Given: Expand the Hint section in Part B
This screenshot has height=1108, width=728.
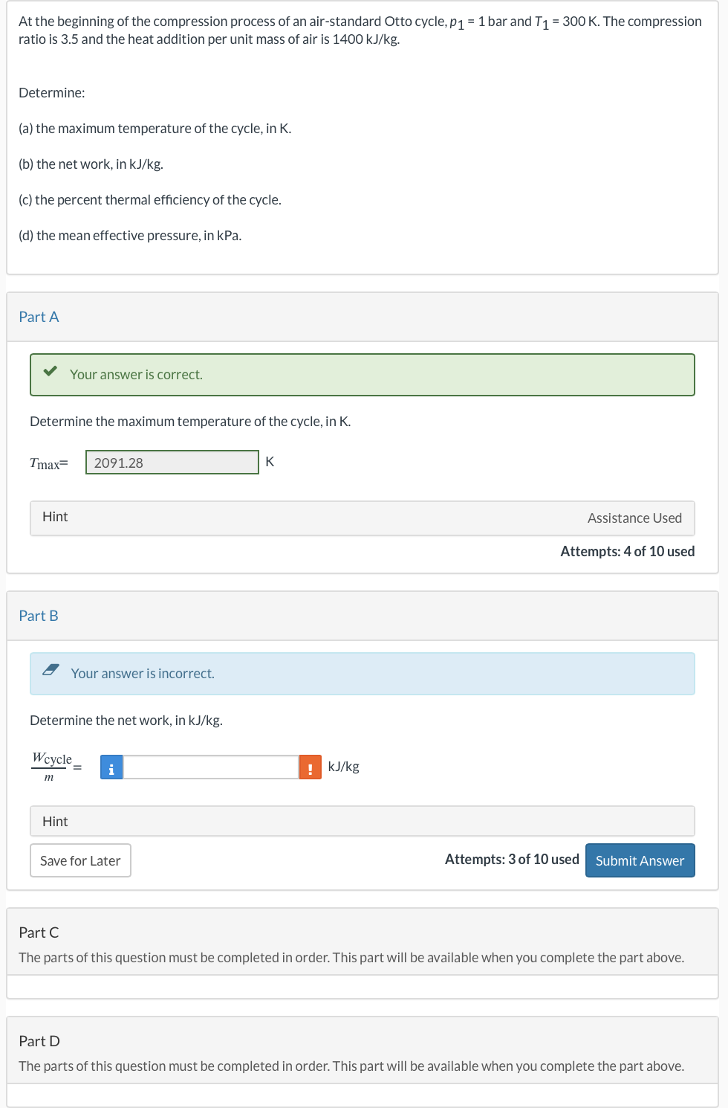Looking at the screenshot, I should [x=56, y=821].
